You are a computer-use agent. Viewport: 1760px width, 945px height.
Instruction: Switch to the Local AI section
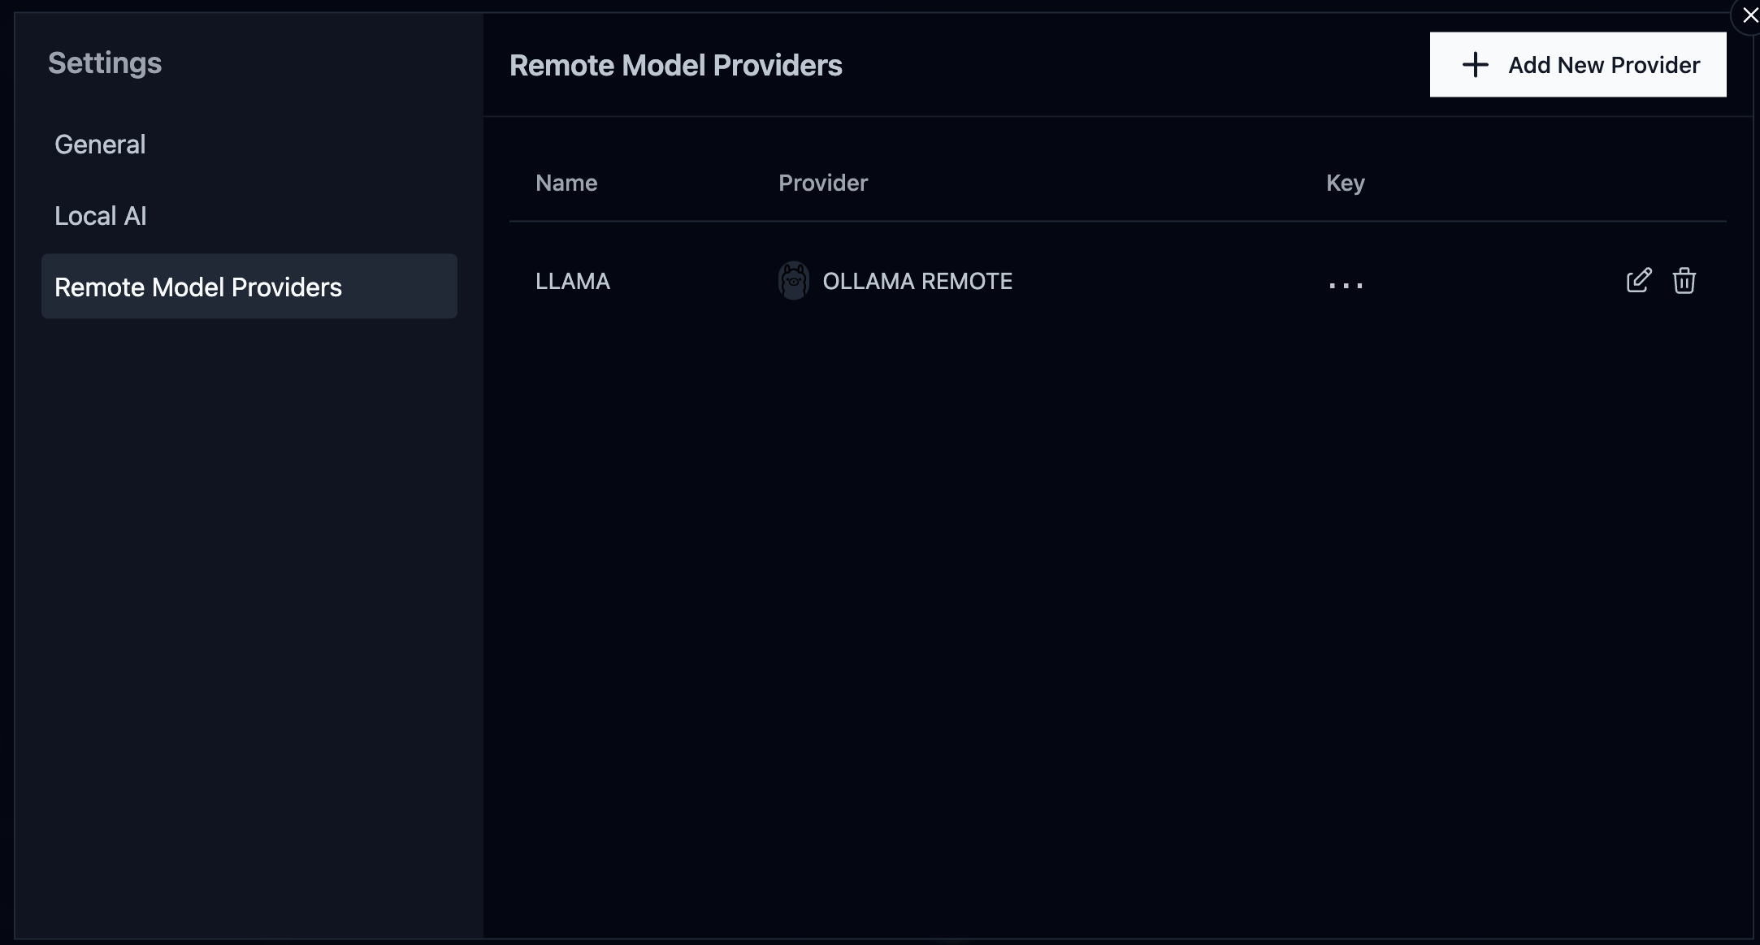coord(100,216)
